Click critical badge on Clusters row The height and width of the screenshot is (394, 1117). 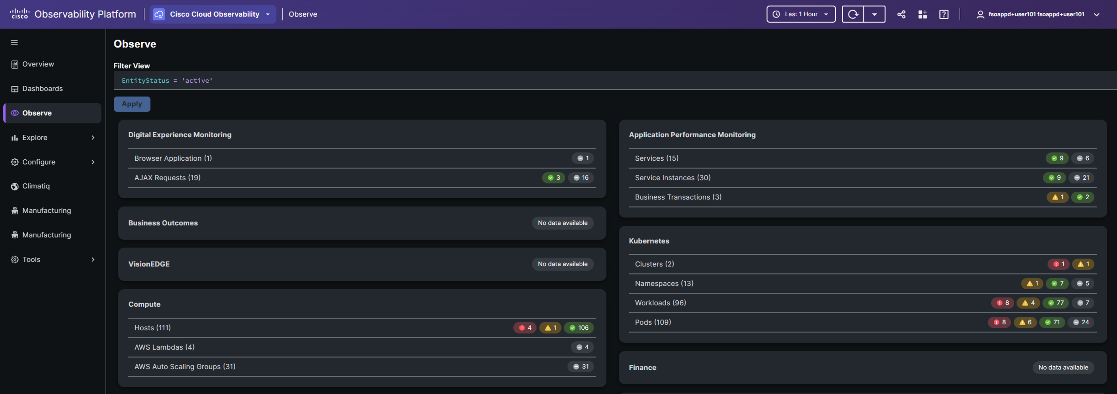(1058, 264)
